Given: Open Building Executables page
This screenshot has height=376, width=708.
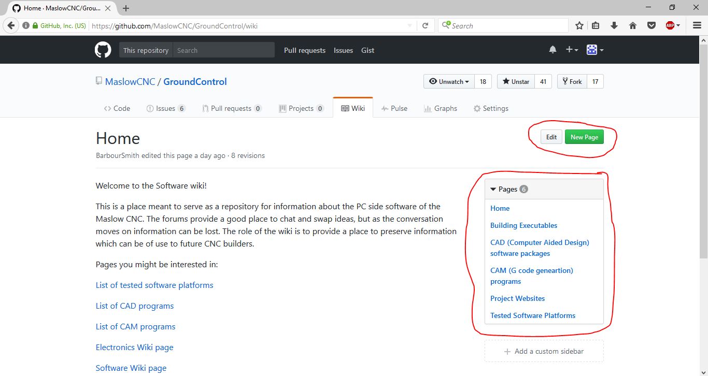Looking at the screenshot, I should [x=523, y=225].
